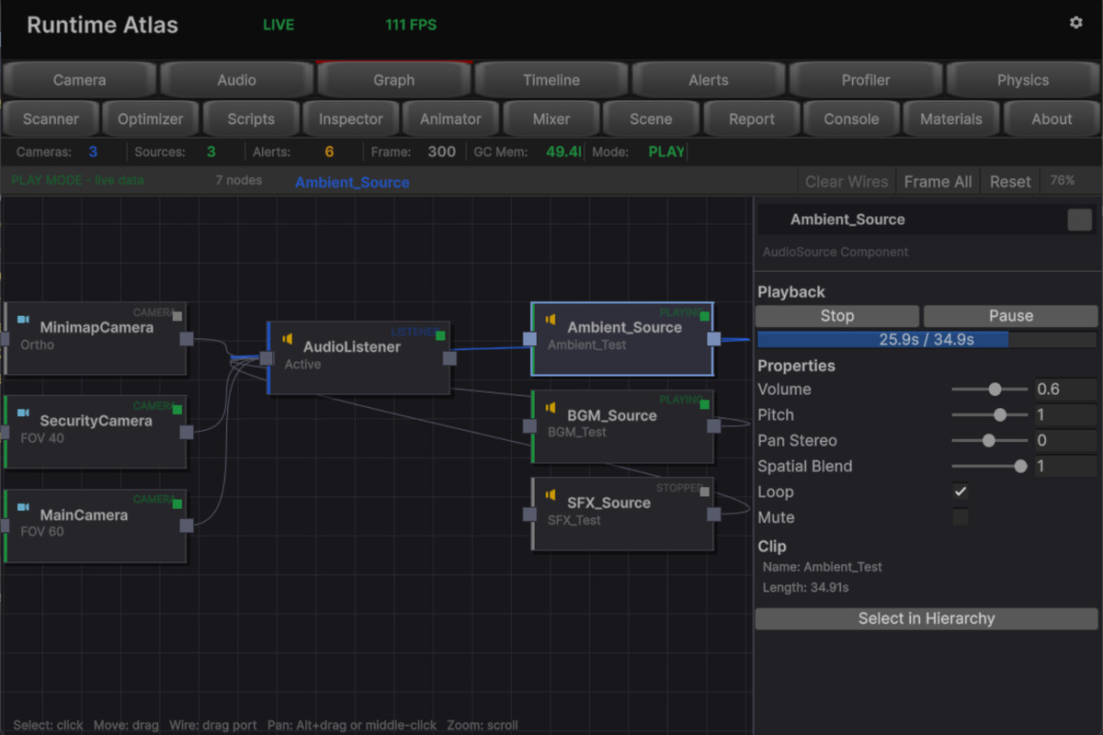Screen dimensions: 1103x735
Task: Click the Ambient_Source playing status indicator
Action: (x=705, y=316)
